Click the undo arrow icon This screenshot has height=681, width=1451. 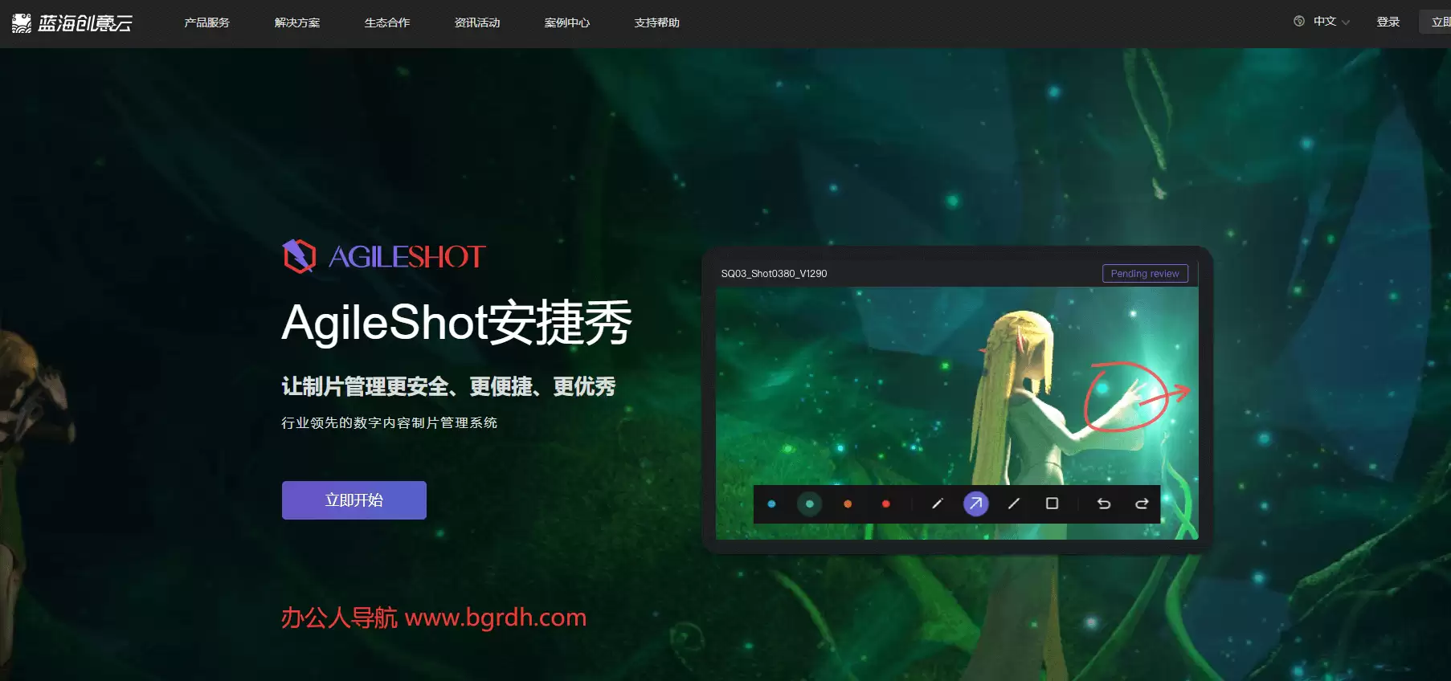click(1104, 504)
